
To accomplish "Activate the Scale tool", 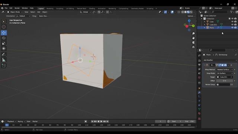I will tap(4, 43).
